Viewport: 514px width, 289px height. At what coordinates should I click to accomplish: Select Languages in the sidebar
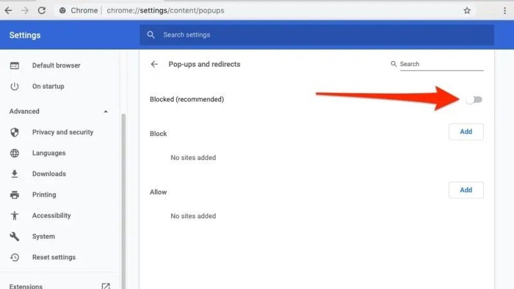point(49,153)
